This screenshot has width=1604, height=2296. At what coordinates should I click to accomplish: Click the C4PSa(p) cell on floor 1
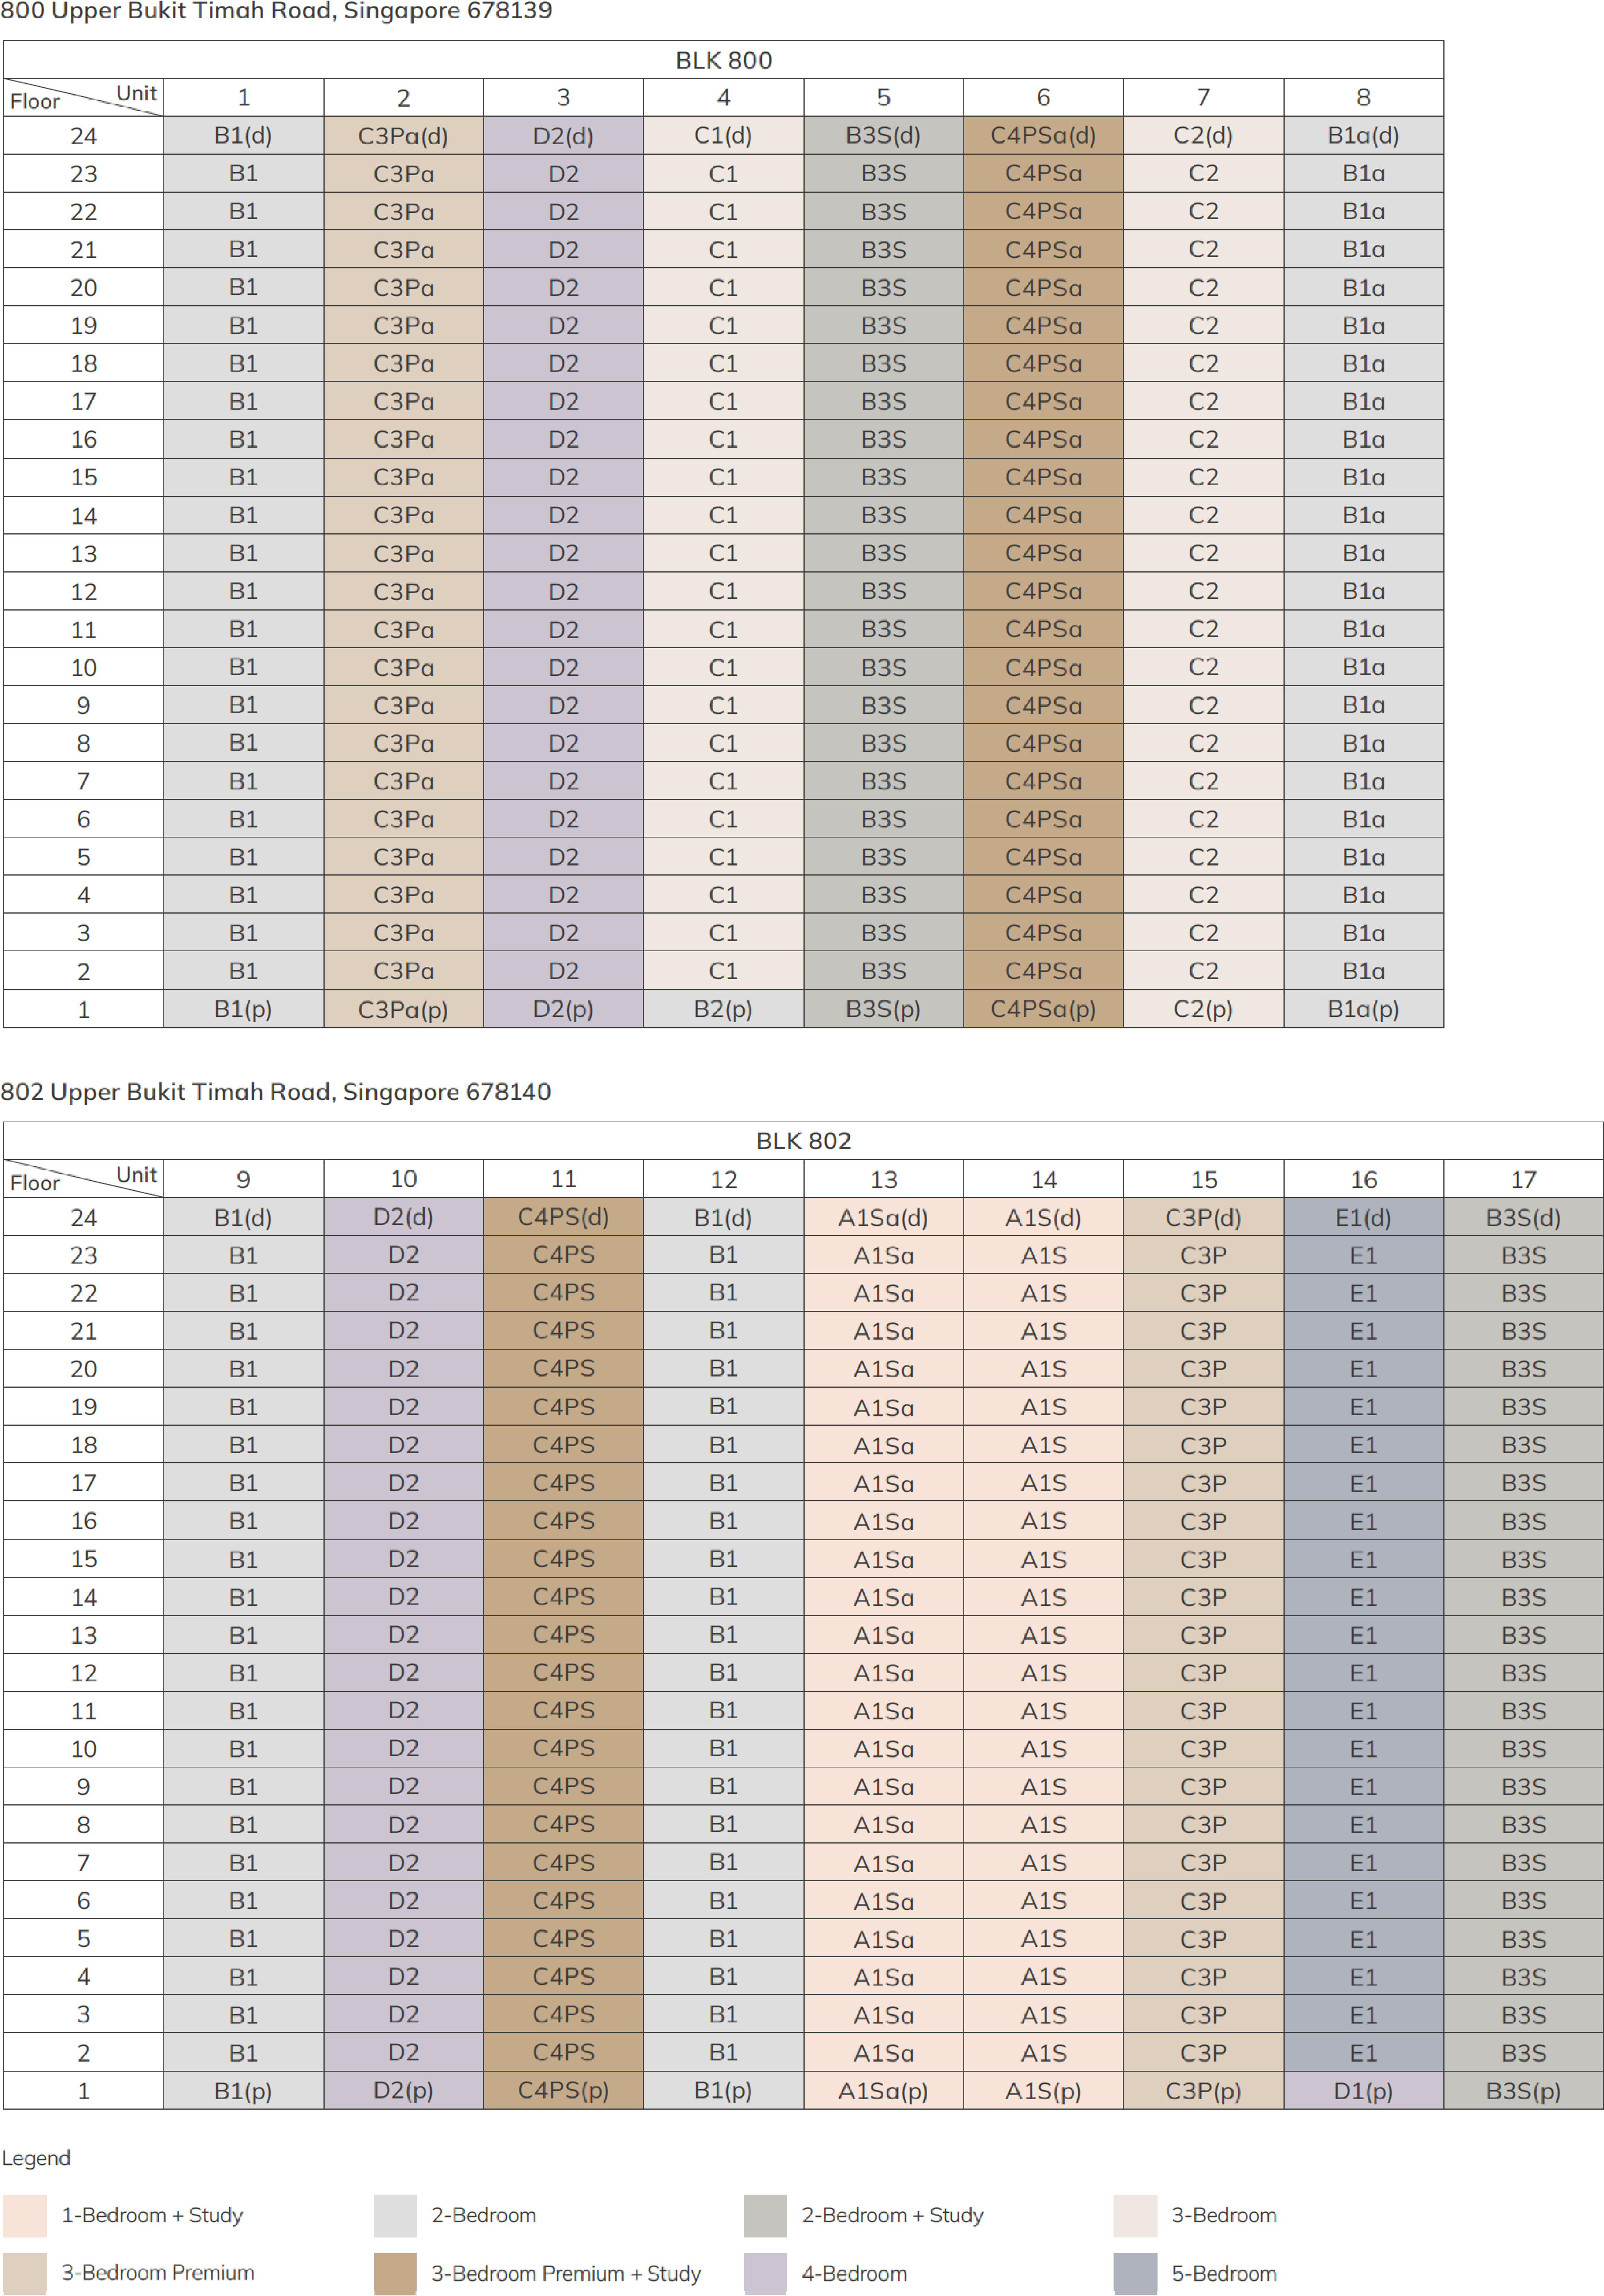pos(1043,1009)
